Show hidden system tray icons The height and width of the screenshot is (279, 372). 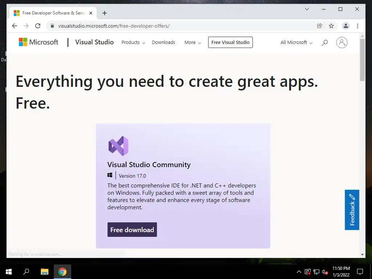tap(299, 272)
